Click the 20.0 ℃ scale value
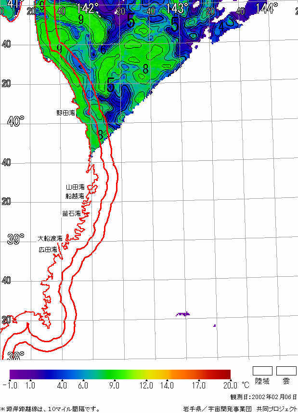 point(236,386)
